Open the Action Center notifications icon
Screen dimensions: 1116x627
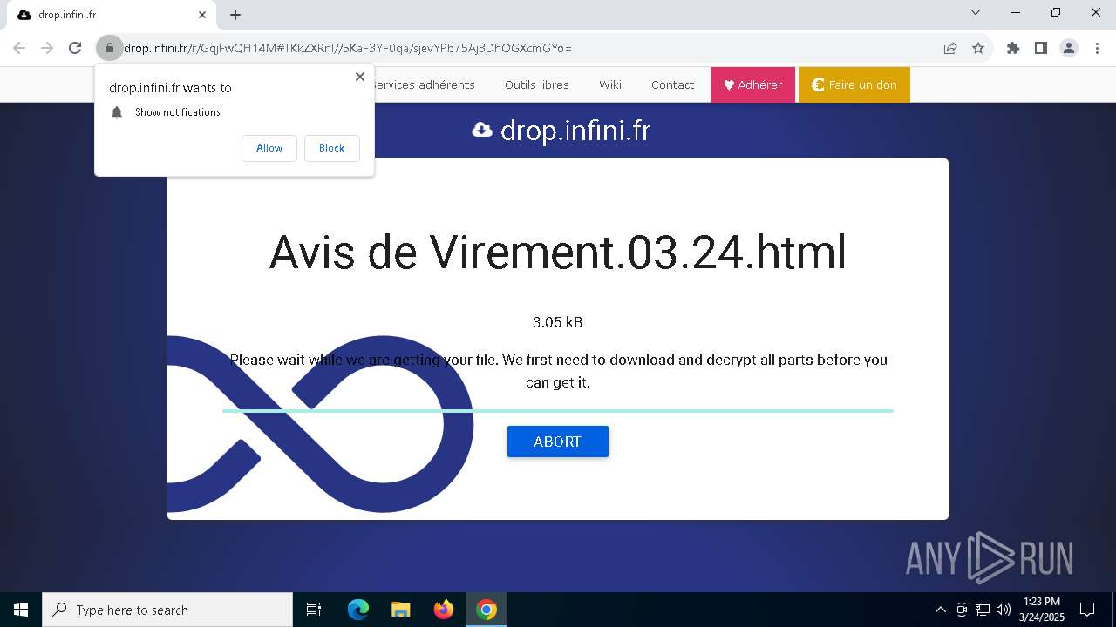point(1087,610)
